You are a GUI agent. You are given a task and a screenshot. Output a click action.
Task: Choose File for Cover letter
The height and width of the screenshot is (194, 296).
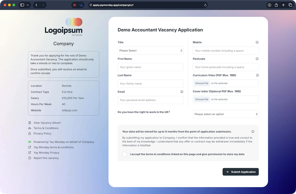tap(201, 99)
